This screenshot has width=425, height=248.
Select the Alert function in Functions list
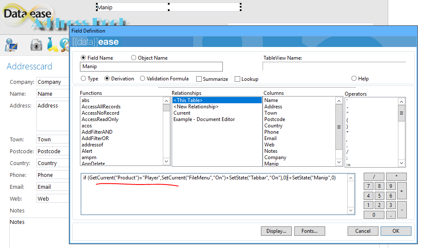[x=87, y=151]
